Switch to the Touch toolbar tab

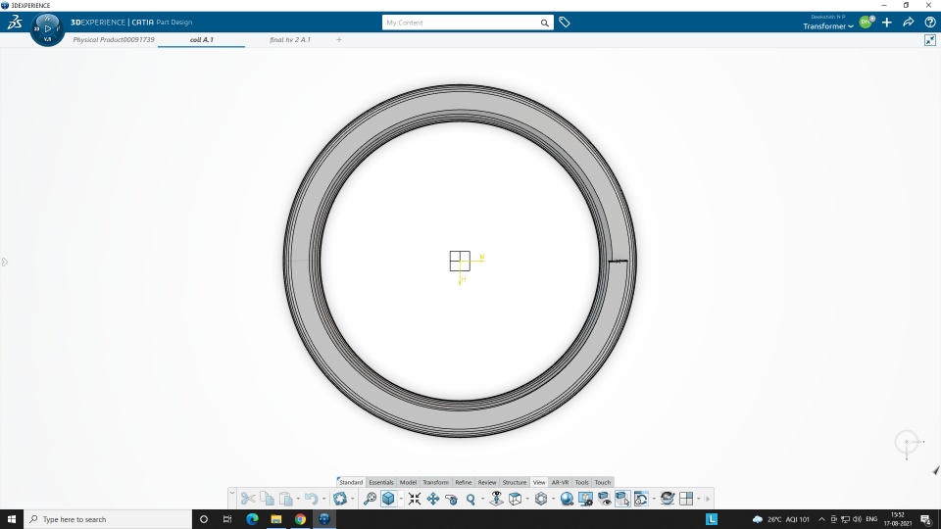(603, 482)
